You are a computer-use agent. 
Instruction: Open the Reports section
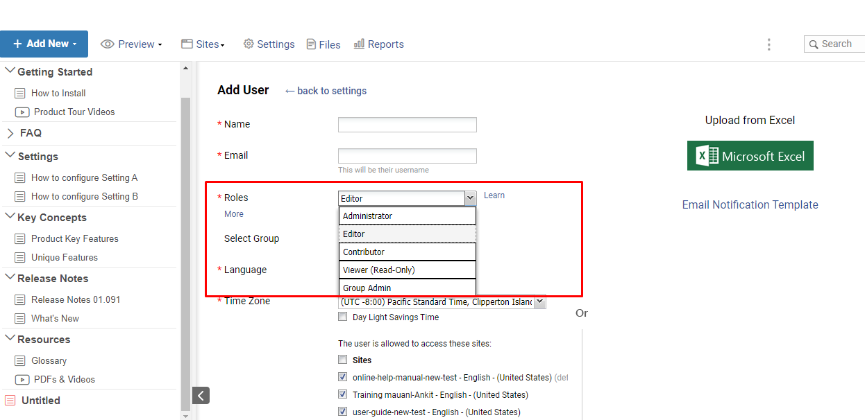[x=378, y=44]
